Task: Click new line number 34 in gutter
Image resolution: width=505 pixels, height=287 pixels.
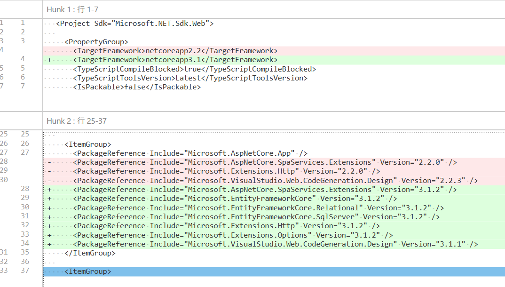Action: (x=25, y=243)
